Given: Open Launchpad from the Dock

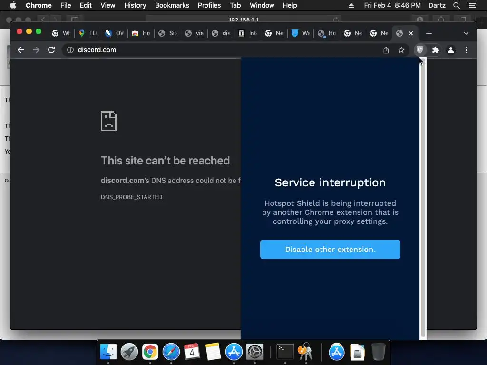Looking at the screenshot, I should pos(129,352).
